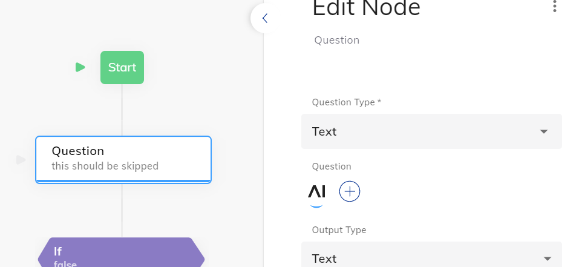Select the Start node

point(122,67)
